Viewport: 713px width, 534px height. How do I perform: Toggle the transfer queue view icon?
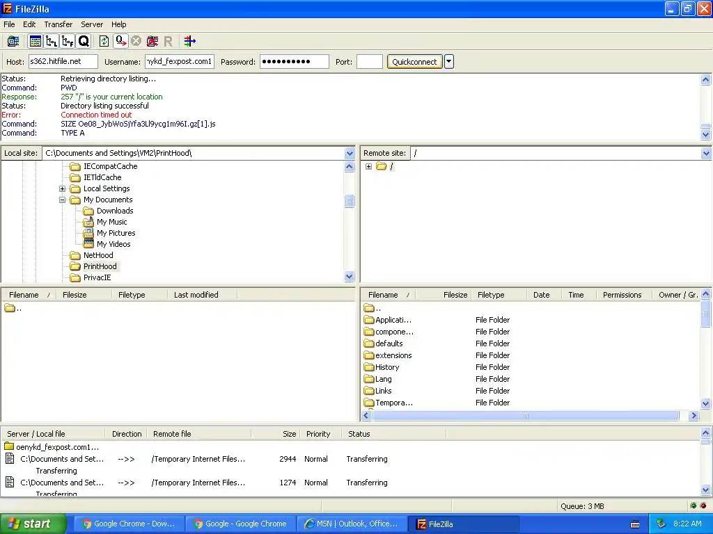click(84, 41)
